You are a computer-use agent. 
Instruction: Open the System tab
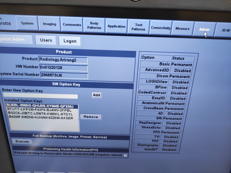[27, 23]
